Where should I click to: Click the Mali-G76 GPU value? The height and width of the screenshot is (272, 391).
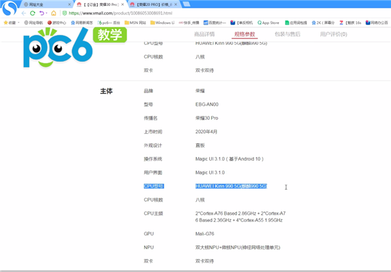pyautogui.click(x=205, y=234)
